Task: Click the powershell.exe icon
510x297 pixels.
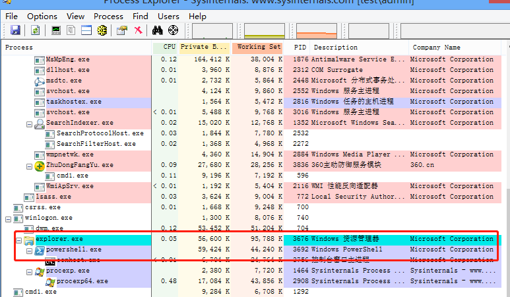Action: [40, 251]
